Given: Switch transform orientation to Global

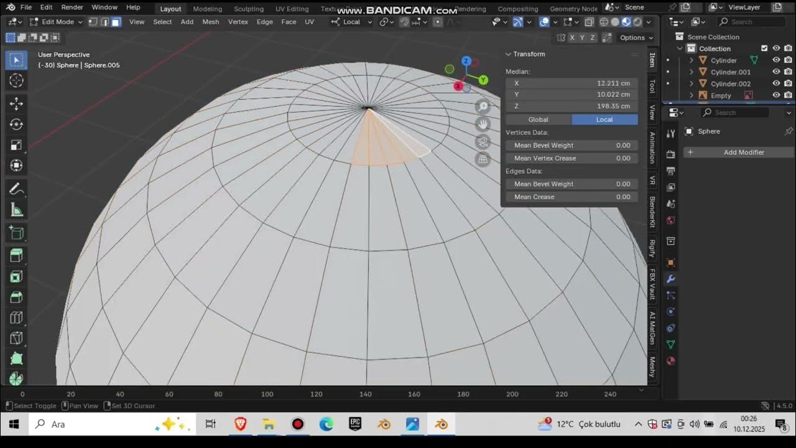Looking at the screenshot, I should point(537,119).
